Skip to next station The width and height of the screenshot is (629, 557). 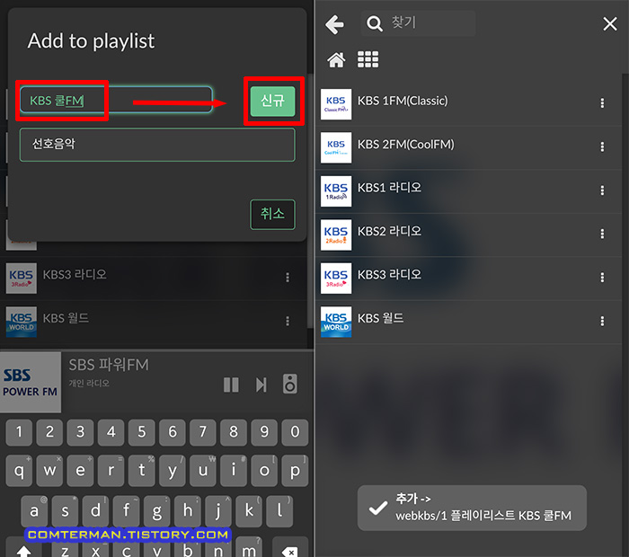pos(261,385)
